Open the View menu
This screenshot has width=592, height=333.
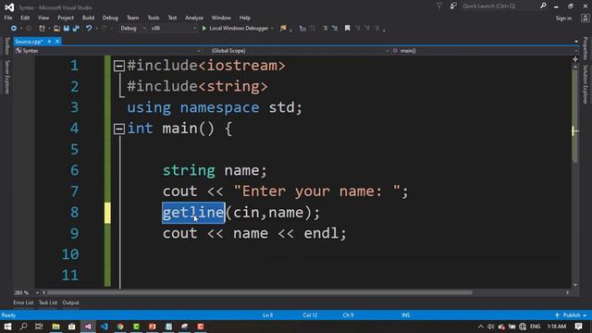tap(43, 18)
